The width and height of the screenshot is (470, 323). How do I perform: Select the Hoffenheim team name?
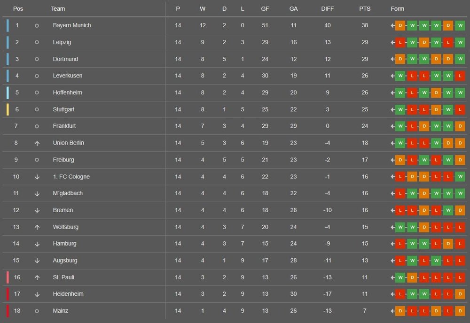coord(67,92)
